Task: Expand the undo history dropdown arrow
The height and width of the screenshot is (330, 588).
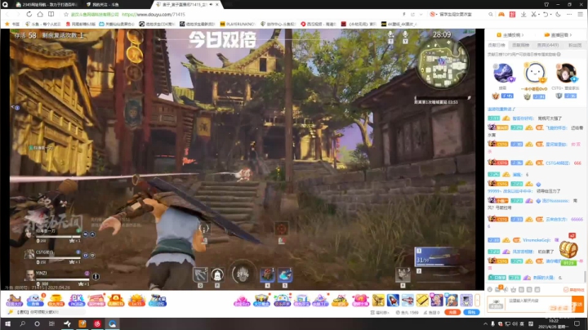Action: coord(550,14)
